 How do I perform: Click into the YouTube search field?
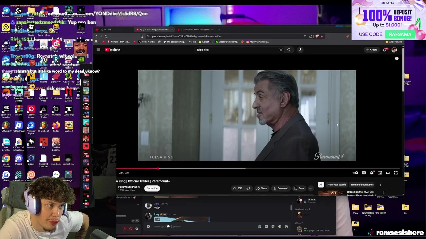236,50
